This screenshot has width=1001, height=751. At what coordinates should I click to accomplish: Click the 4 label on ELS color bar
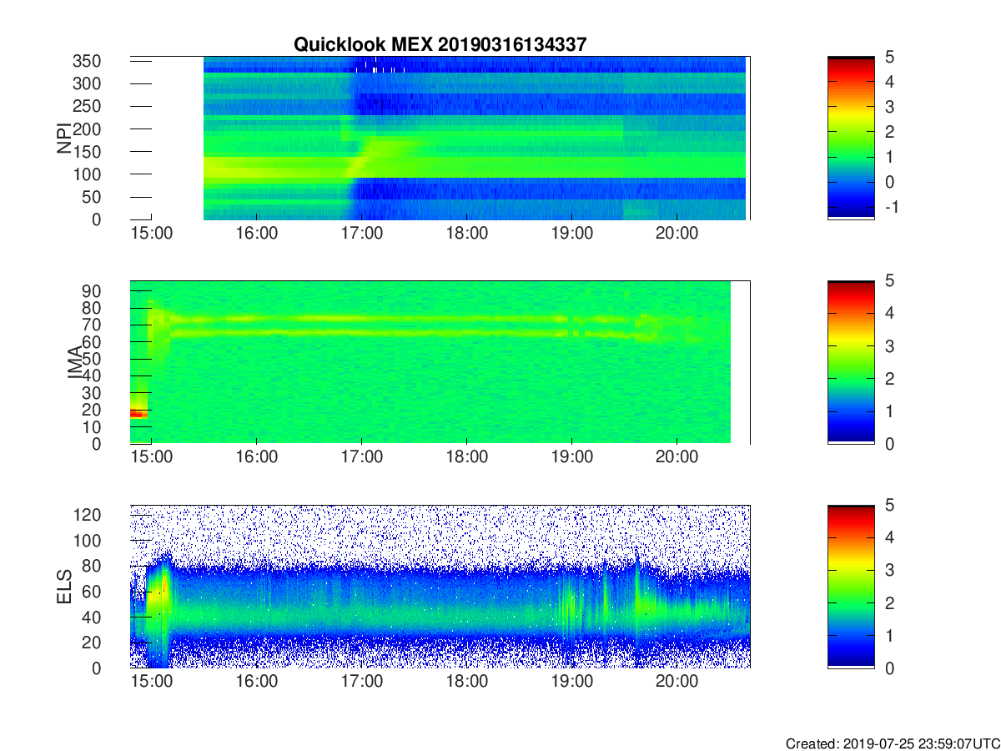tap(889, 538)
